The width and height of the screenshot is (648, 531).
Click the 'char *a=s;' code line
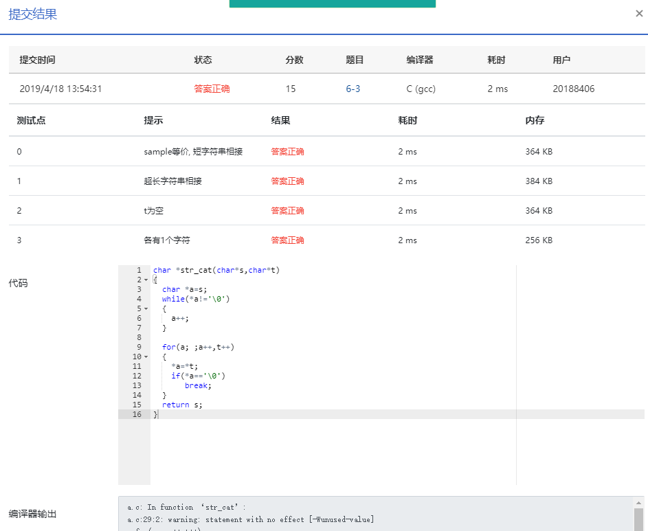(184, 290)
